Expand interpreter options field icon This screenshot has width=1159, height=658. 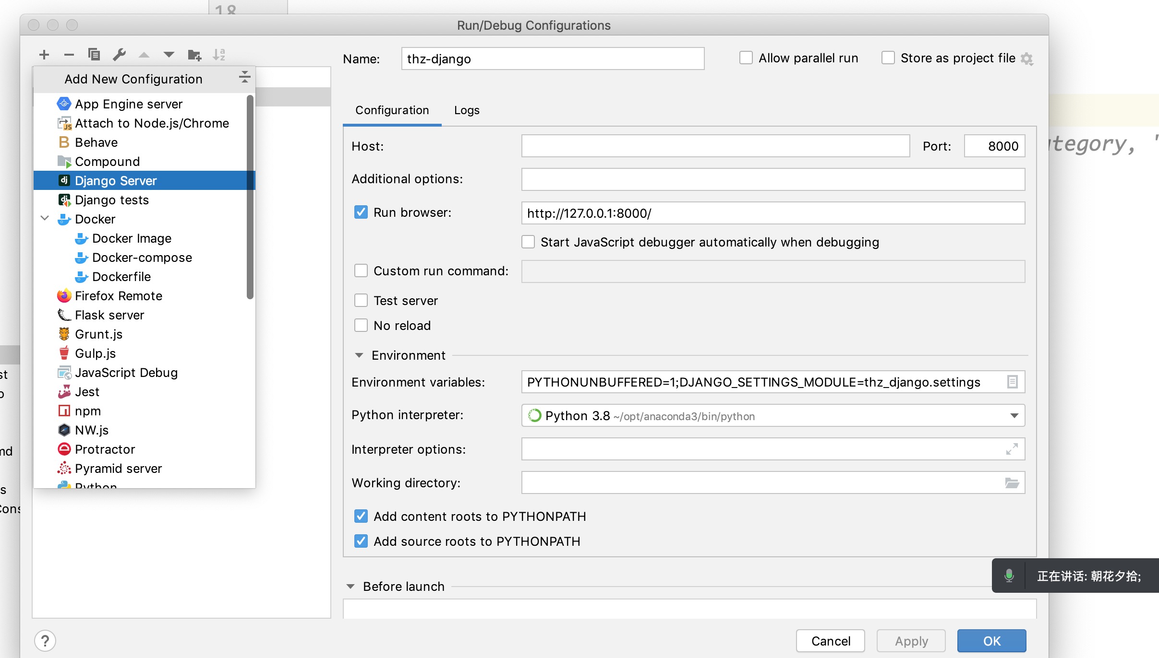(1012, 449)
